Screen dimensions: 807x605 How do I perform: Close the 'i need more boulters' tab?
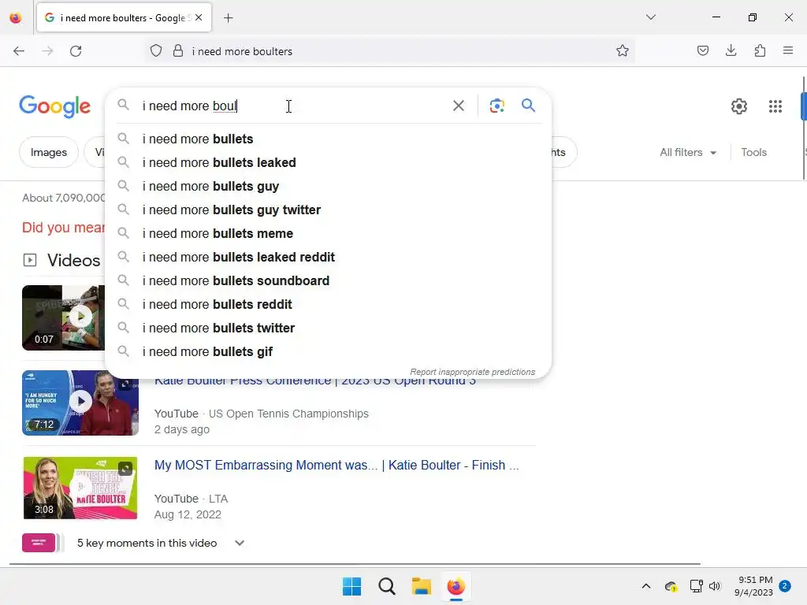click(x=199, y=17)
